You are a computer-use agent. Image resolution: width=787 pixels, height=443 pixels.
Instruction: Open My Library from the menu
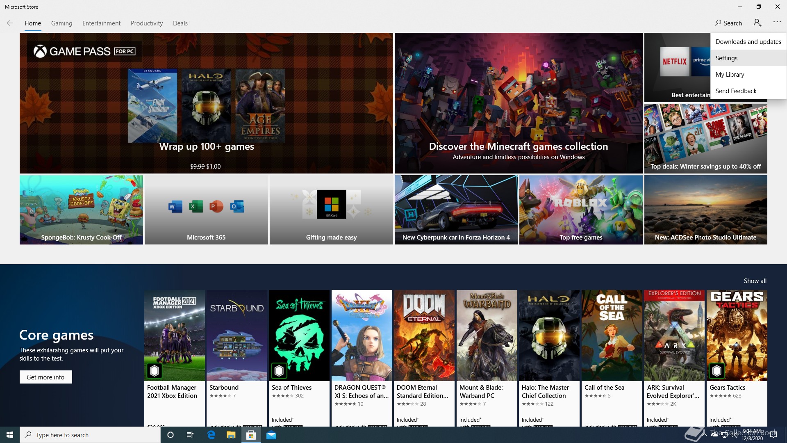pos(748,74)
